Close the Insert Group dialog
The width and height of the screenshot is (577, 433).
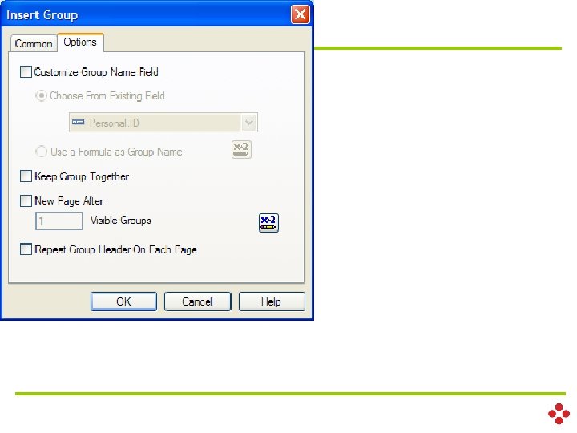(301, 14)
